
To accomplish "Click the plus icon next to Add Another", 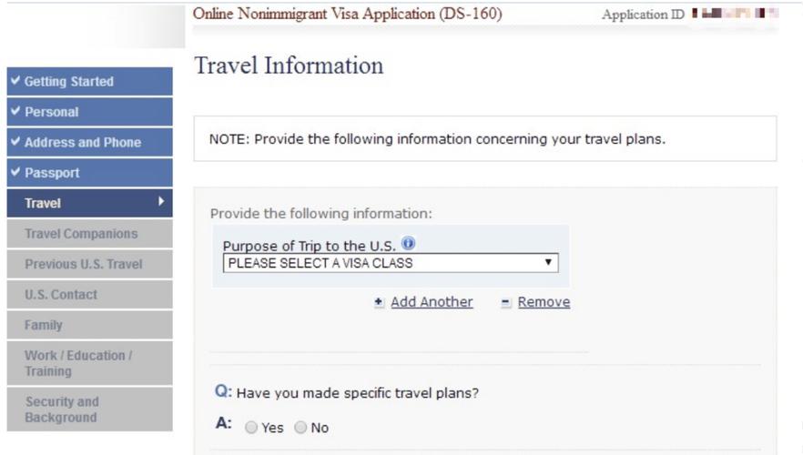I will 379,303.
